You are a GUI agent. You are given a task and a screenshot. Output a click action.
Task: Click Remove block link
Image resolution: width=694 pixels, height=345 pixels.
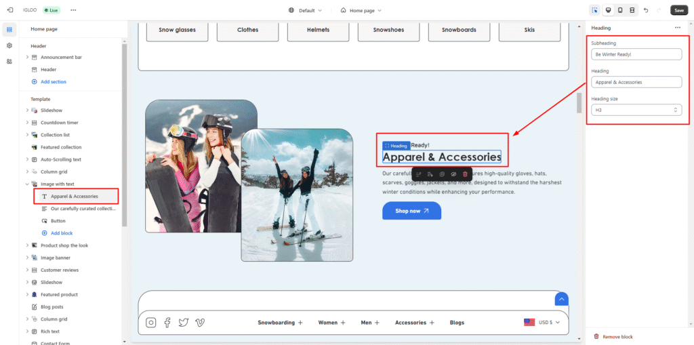coord(617,337)
